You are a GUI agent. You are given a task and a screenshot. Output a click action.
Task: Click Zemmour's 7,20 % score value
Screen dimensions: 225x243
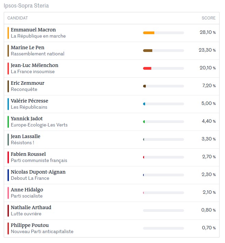coord(209,85)
